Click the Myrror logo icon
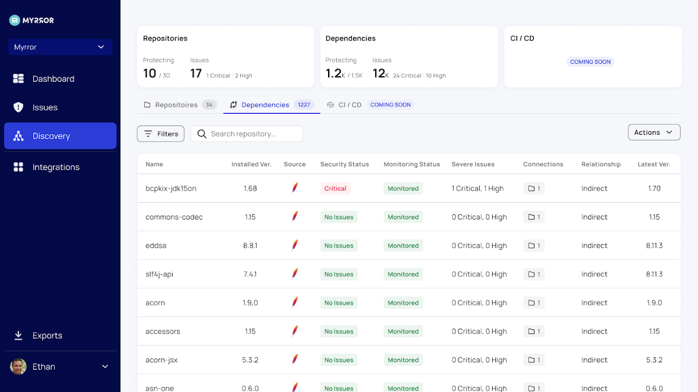Screen dimensions: 698x392 coord(15,20)
